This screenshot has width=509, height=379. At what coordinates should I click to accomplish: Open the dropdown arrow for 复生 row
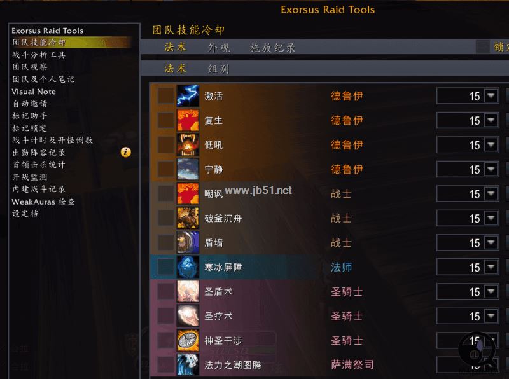click(x=491, y=120)
